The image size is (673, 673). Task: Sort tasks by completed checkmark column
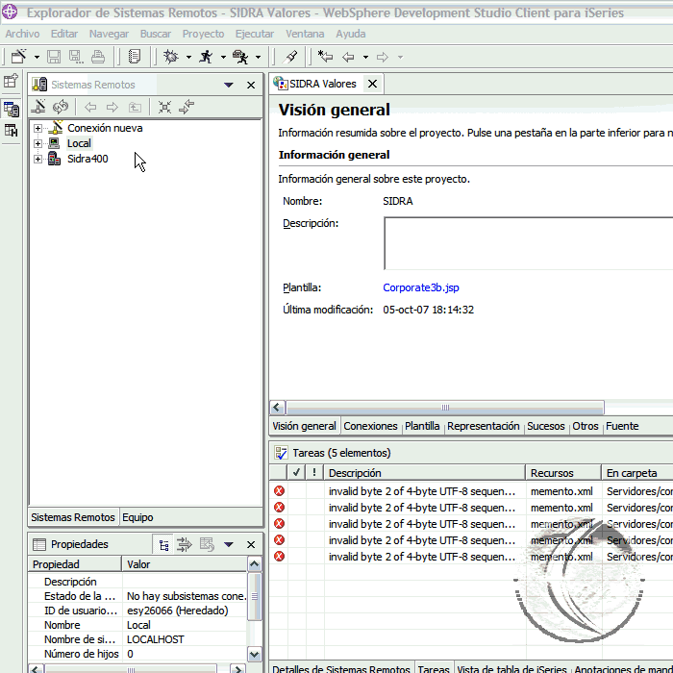tap(296, 473)
